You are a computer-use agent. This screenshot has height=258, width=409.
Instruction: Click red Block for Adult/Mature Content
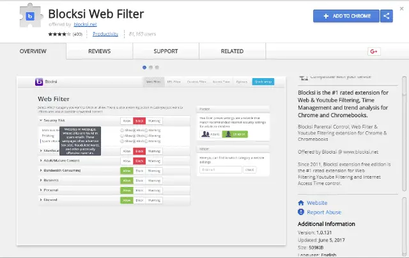[x=139, y=161]
